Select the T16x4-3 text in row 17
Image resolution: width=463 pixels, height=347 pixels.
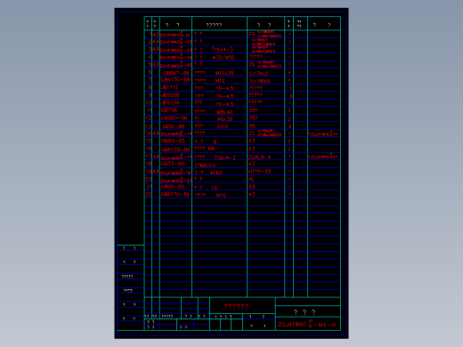[225, 157]
